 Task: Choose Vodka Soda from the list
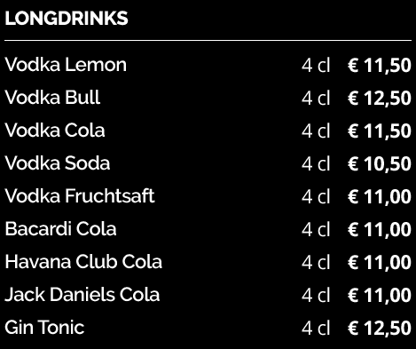[x=58, y=163]
